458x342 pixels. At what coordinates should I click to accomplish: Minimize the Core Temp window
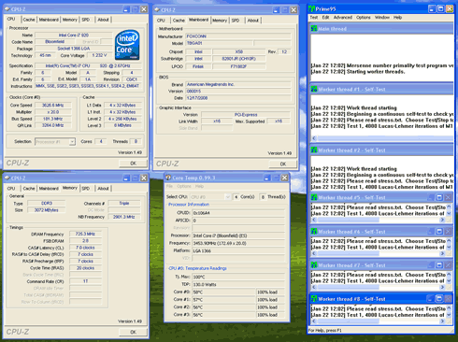tap(267, 178)
